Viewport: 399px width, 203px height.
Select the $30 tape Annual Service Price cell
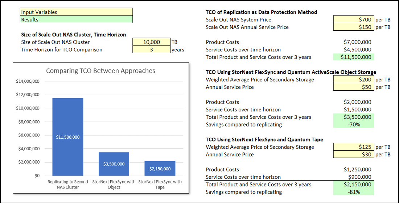353,155
